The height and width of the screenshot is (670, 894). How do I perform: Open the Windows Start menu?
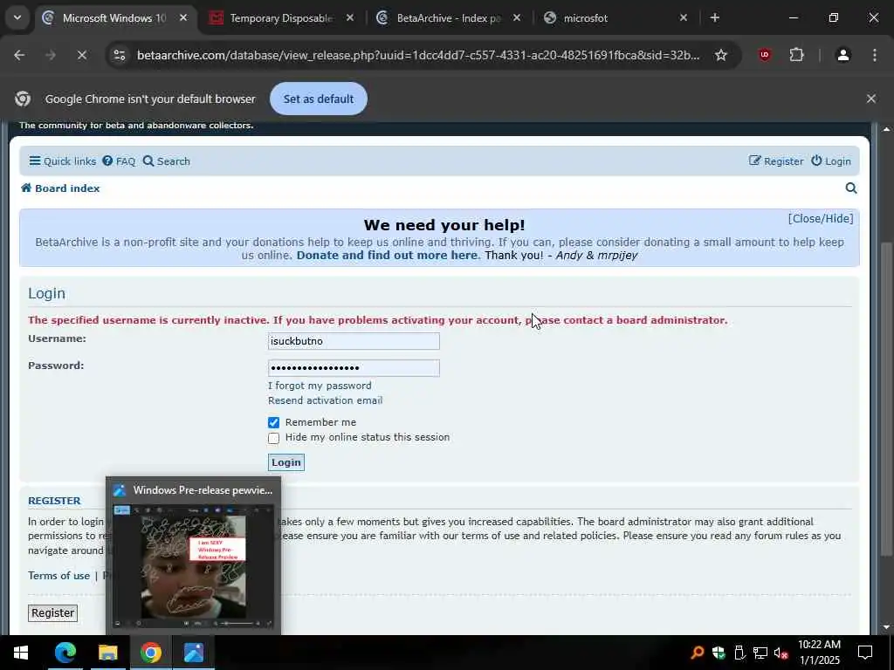click(21, 653)
